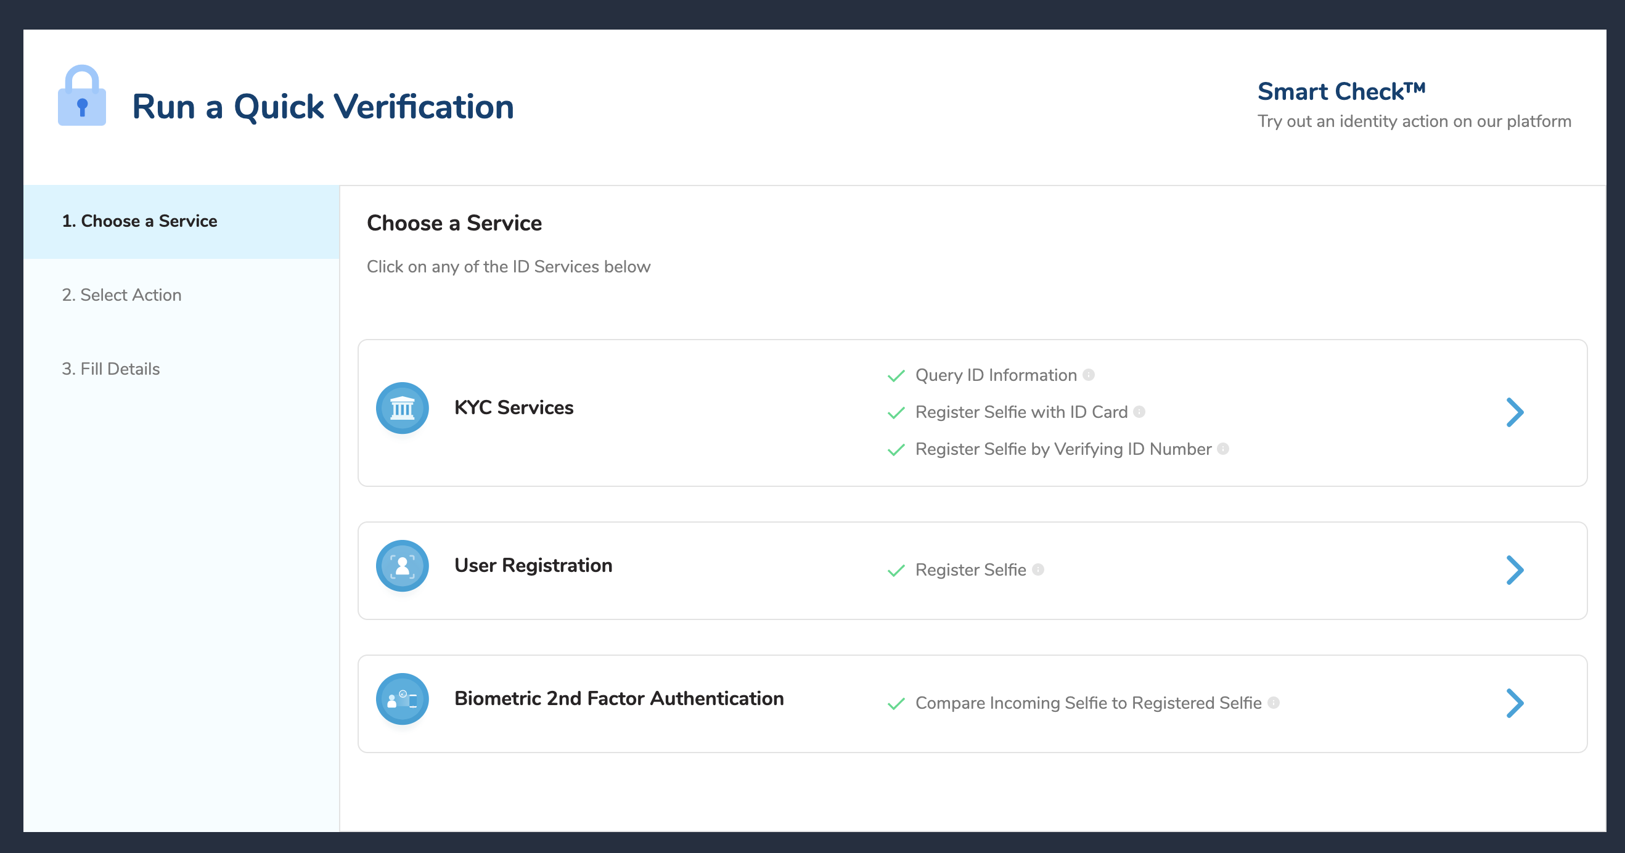Image resolution: width=1625 pixels, height=853 pixels.
Task: Click the Biometric 2nd Factor Authentication icon
Action: coord(402,699)
